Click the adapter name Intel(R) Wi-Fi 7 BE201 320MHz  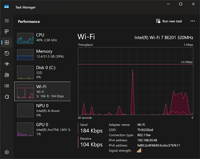164,38
